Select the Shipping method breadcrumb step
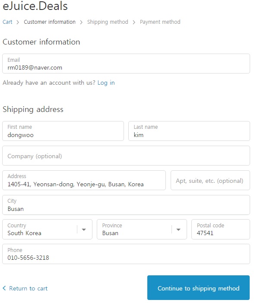 [x=108, y=22]
